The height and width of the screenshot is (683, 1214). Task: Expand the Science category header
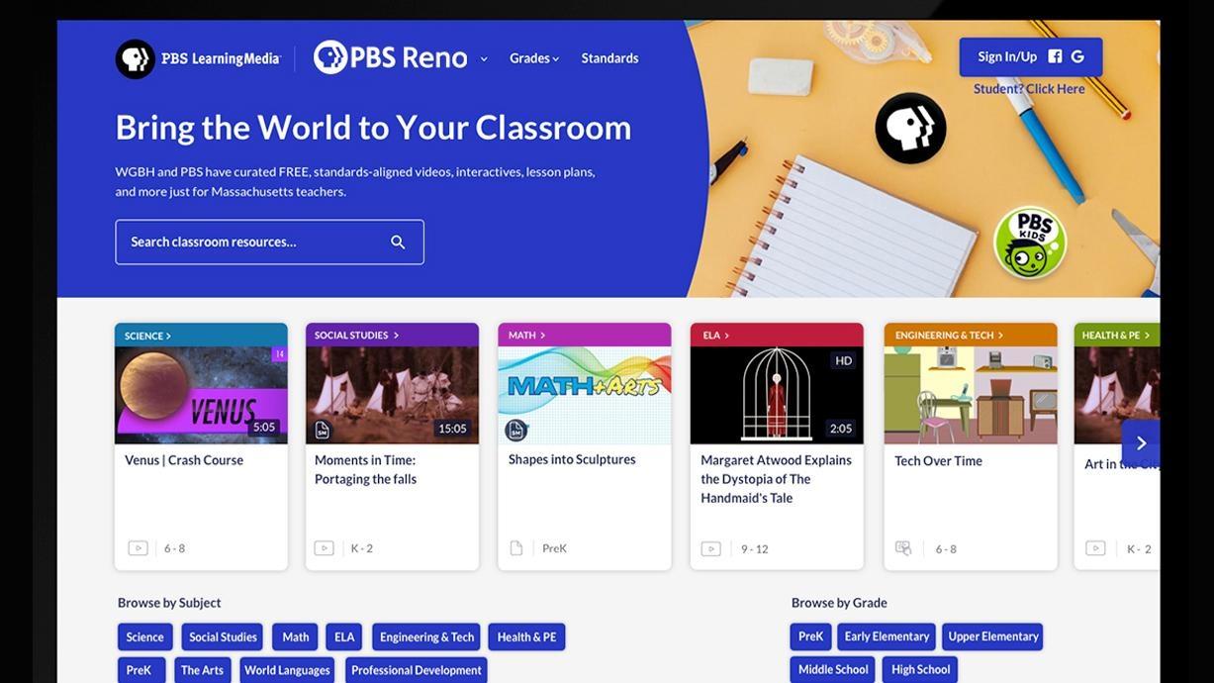point(147,336)
